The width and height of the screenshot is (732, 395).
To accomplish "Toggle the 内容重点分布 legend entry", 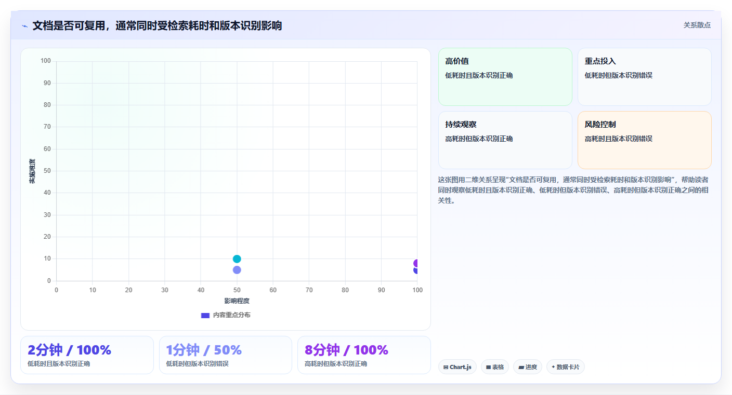I will [x=226, y=315].
